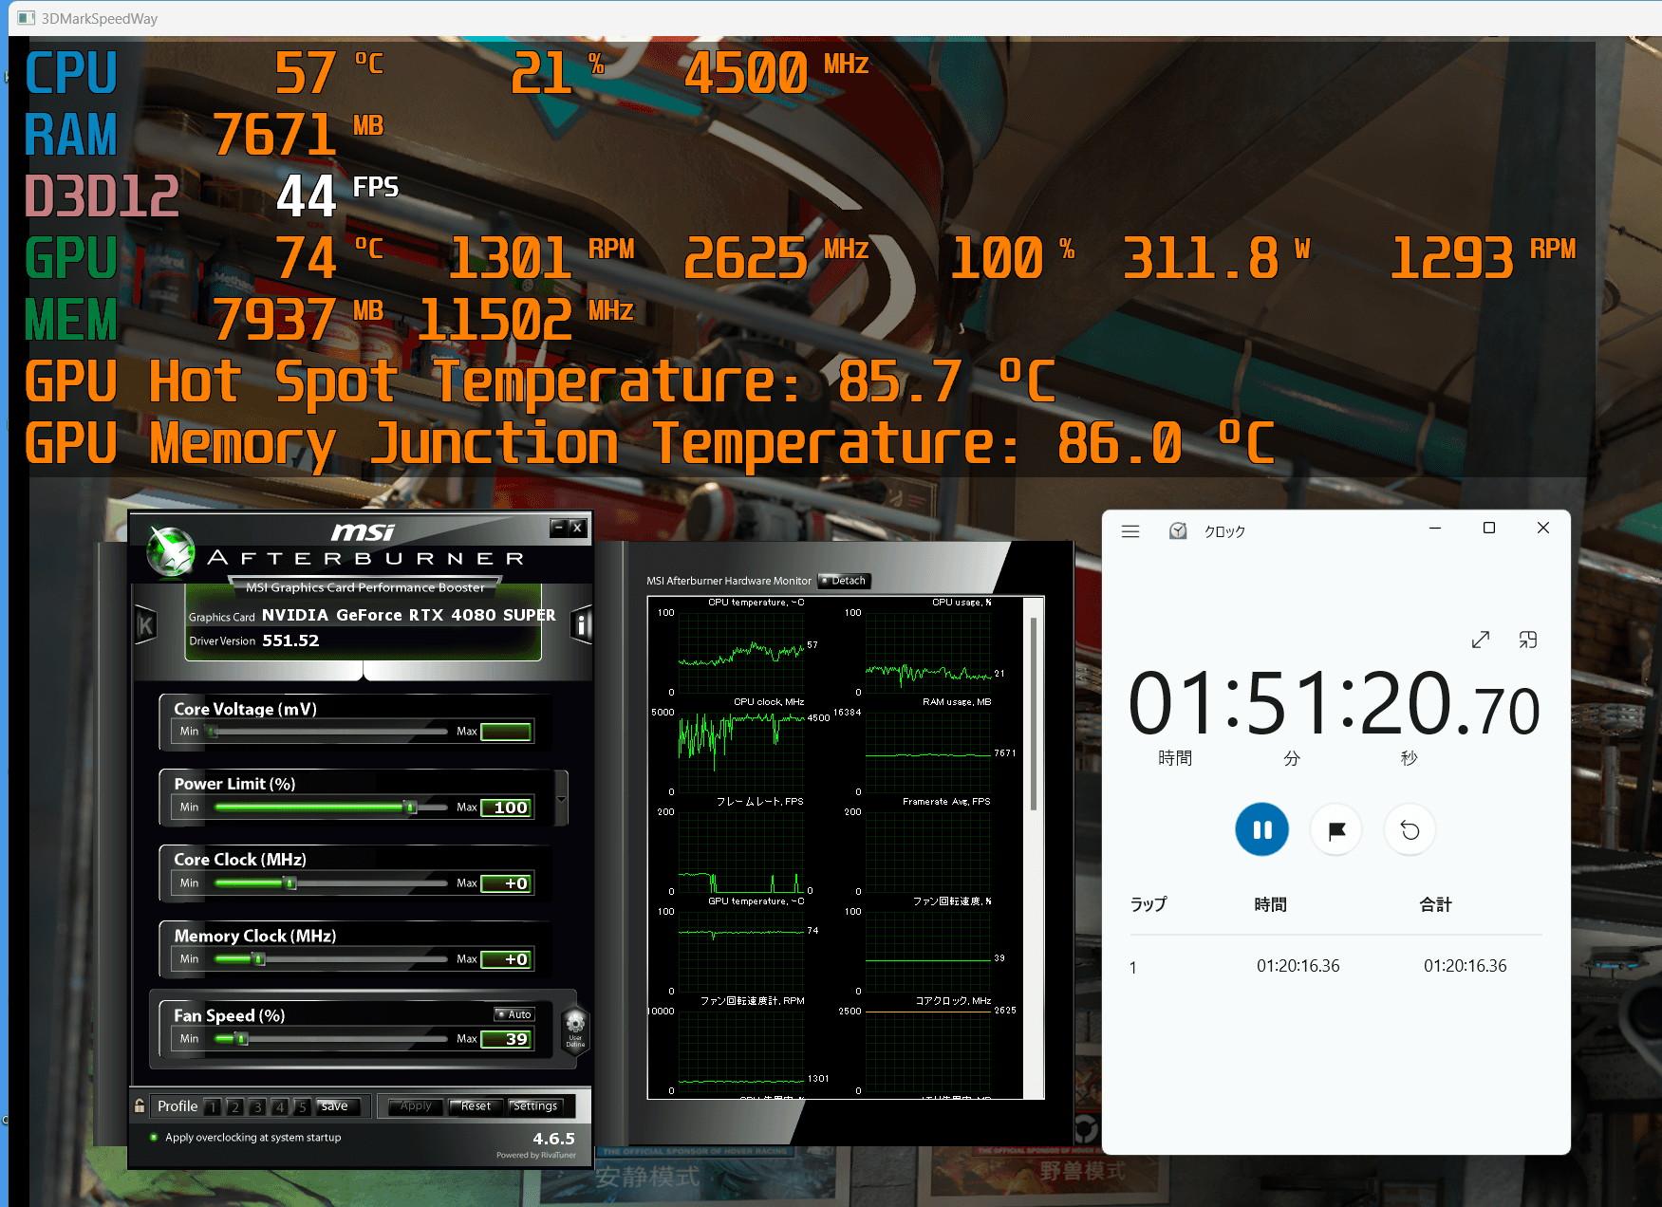Select Afterburner profile slot 4

click(279, 1106)
